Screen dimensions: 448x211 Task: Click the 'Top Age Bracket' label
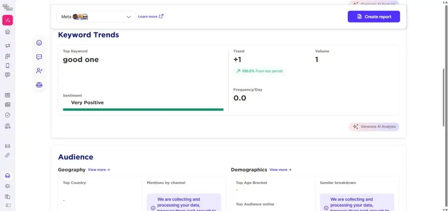point(252,183)
